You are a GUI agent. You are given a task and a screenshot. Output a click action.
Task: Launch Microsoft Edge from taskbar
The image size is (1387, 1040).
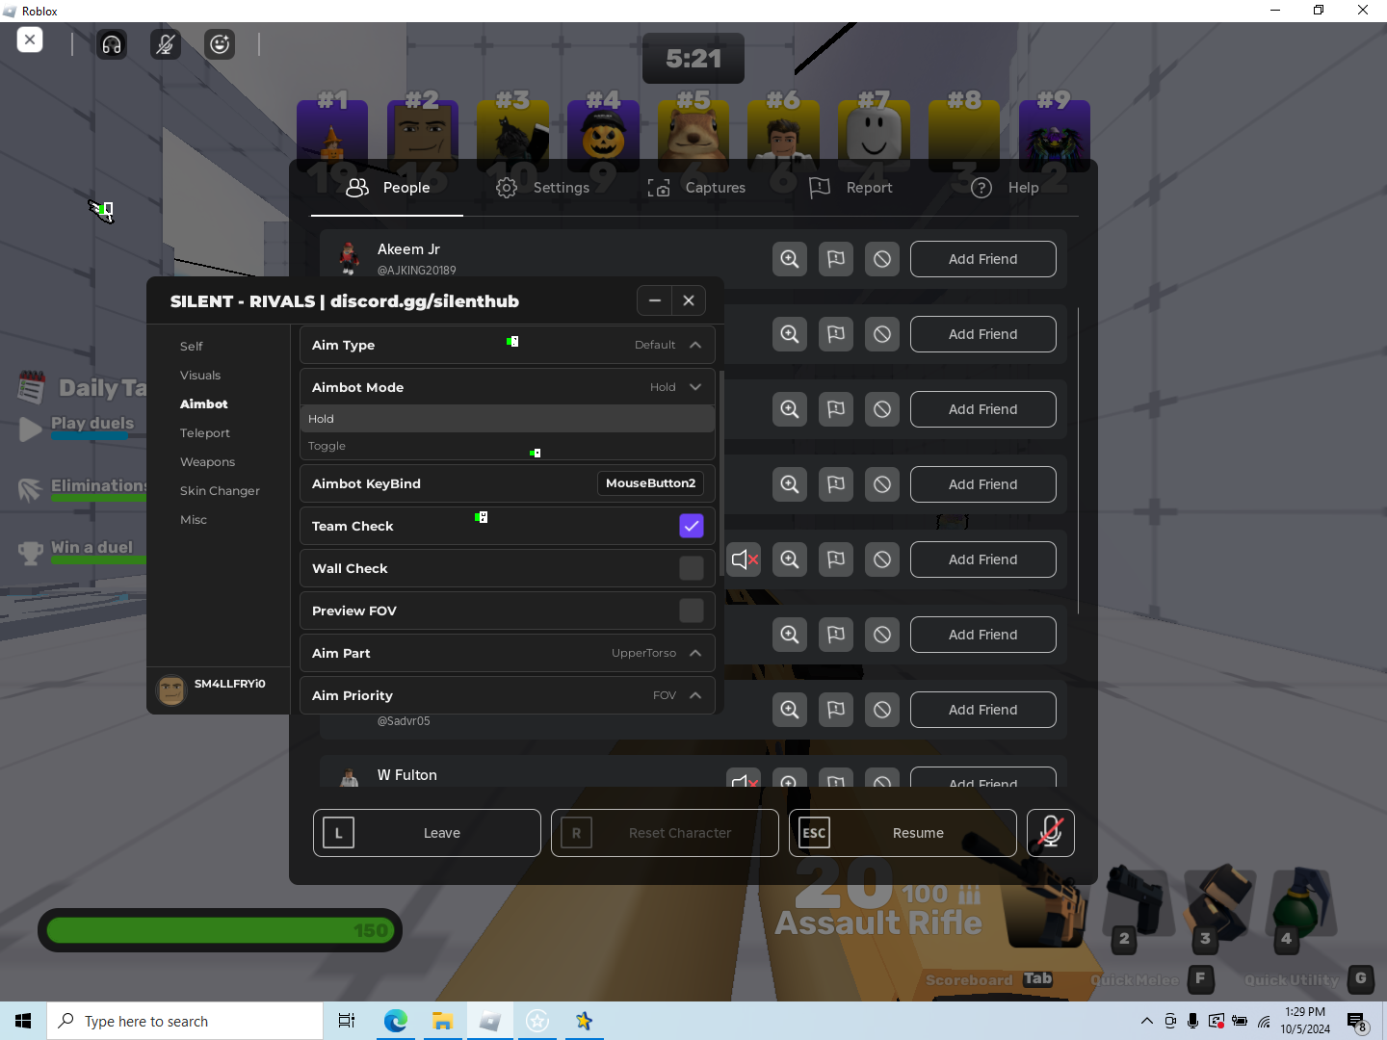pos(396,1021)
